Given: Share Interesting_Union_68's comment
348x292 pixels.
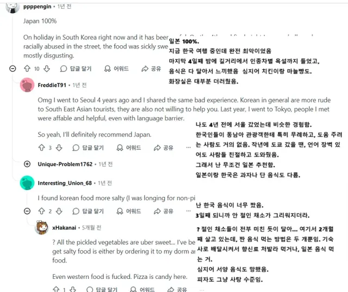Looking at the screenshot, I should coord(164,211).
